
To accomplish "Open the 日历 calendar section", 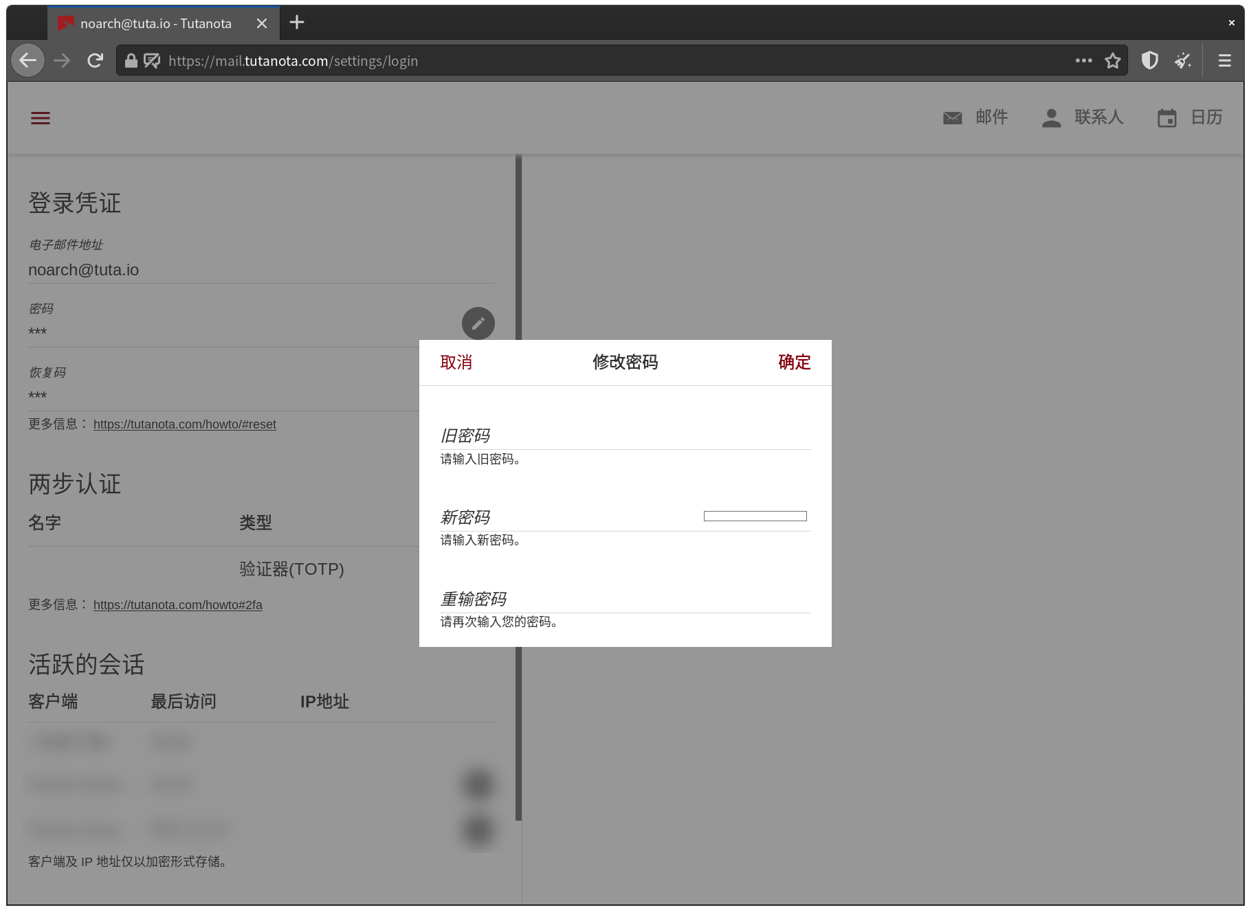I will tap(1190, 117).
